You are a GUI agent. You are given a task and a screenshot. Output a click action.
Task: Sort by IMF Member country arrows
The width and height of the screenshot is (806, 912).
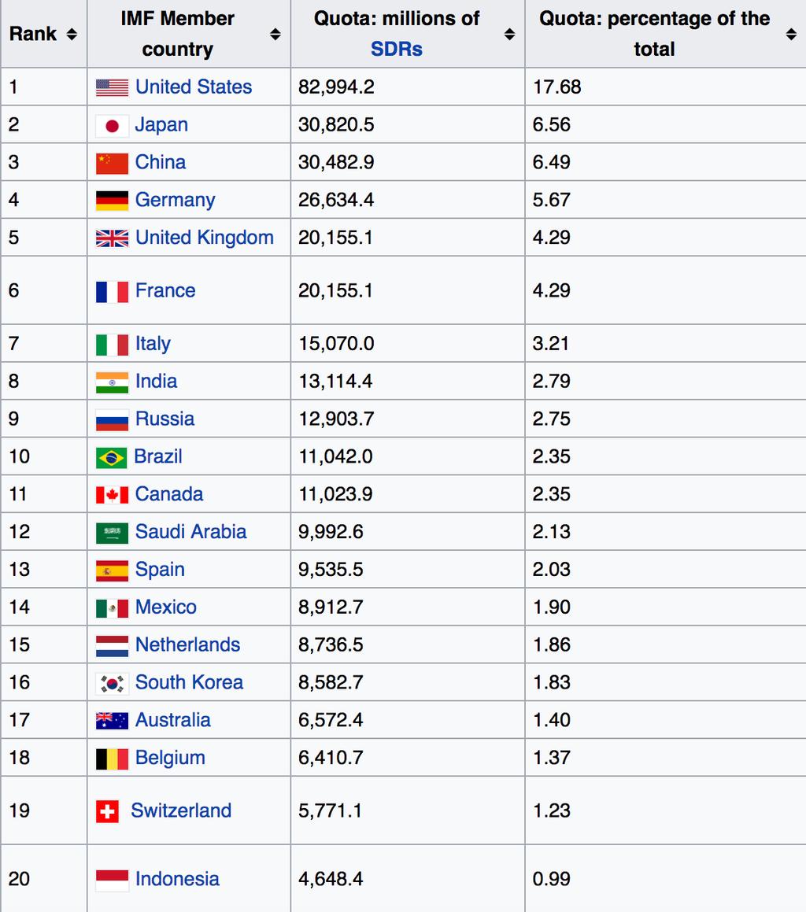click(275, 35)
